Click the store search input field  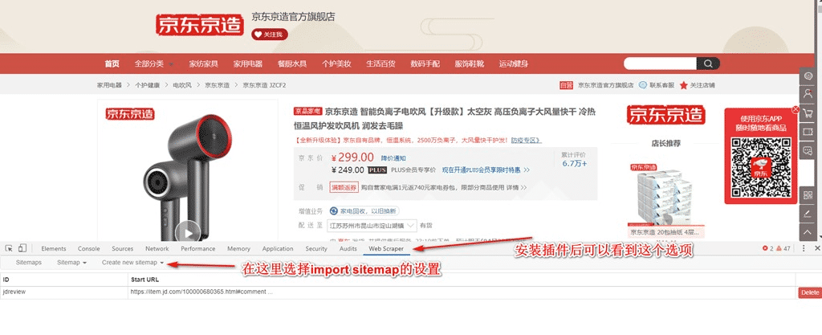[x=660, y=64]
